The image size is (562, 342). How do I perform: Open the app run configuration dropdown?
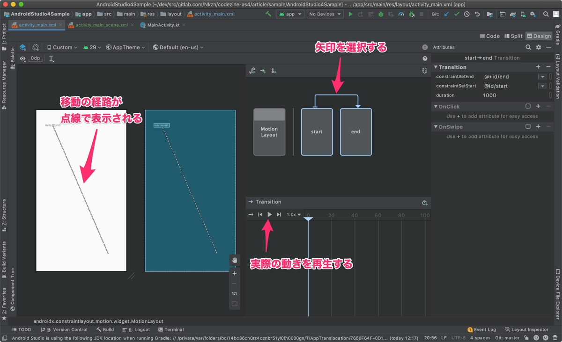coord(290,14)
